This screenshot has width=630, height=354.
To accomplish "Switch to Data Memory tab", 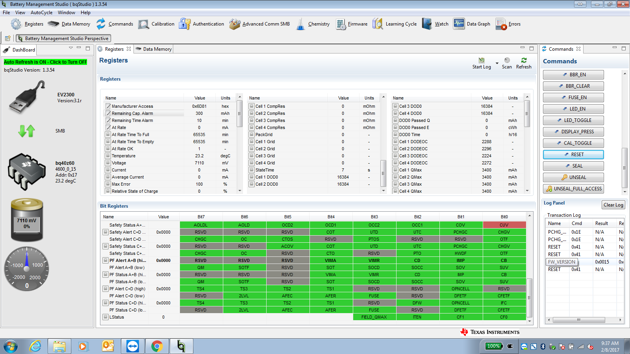I will point(154,49).
